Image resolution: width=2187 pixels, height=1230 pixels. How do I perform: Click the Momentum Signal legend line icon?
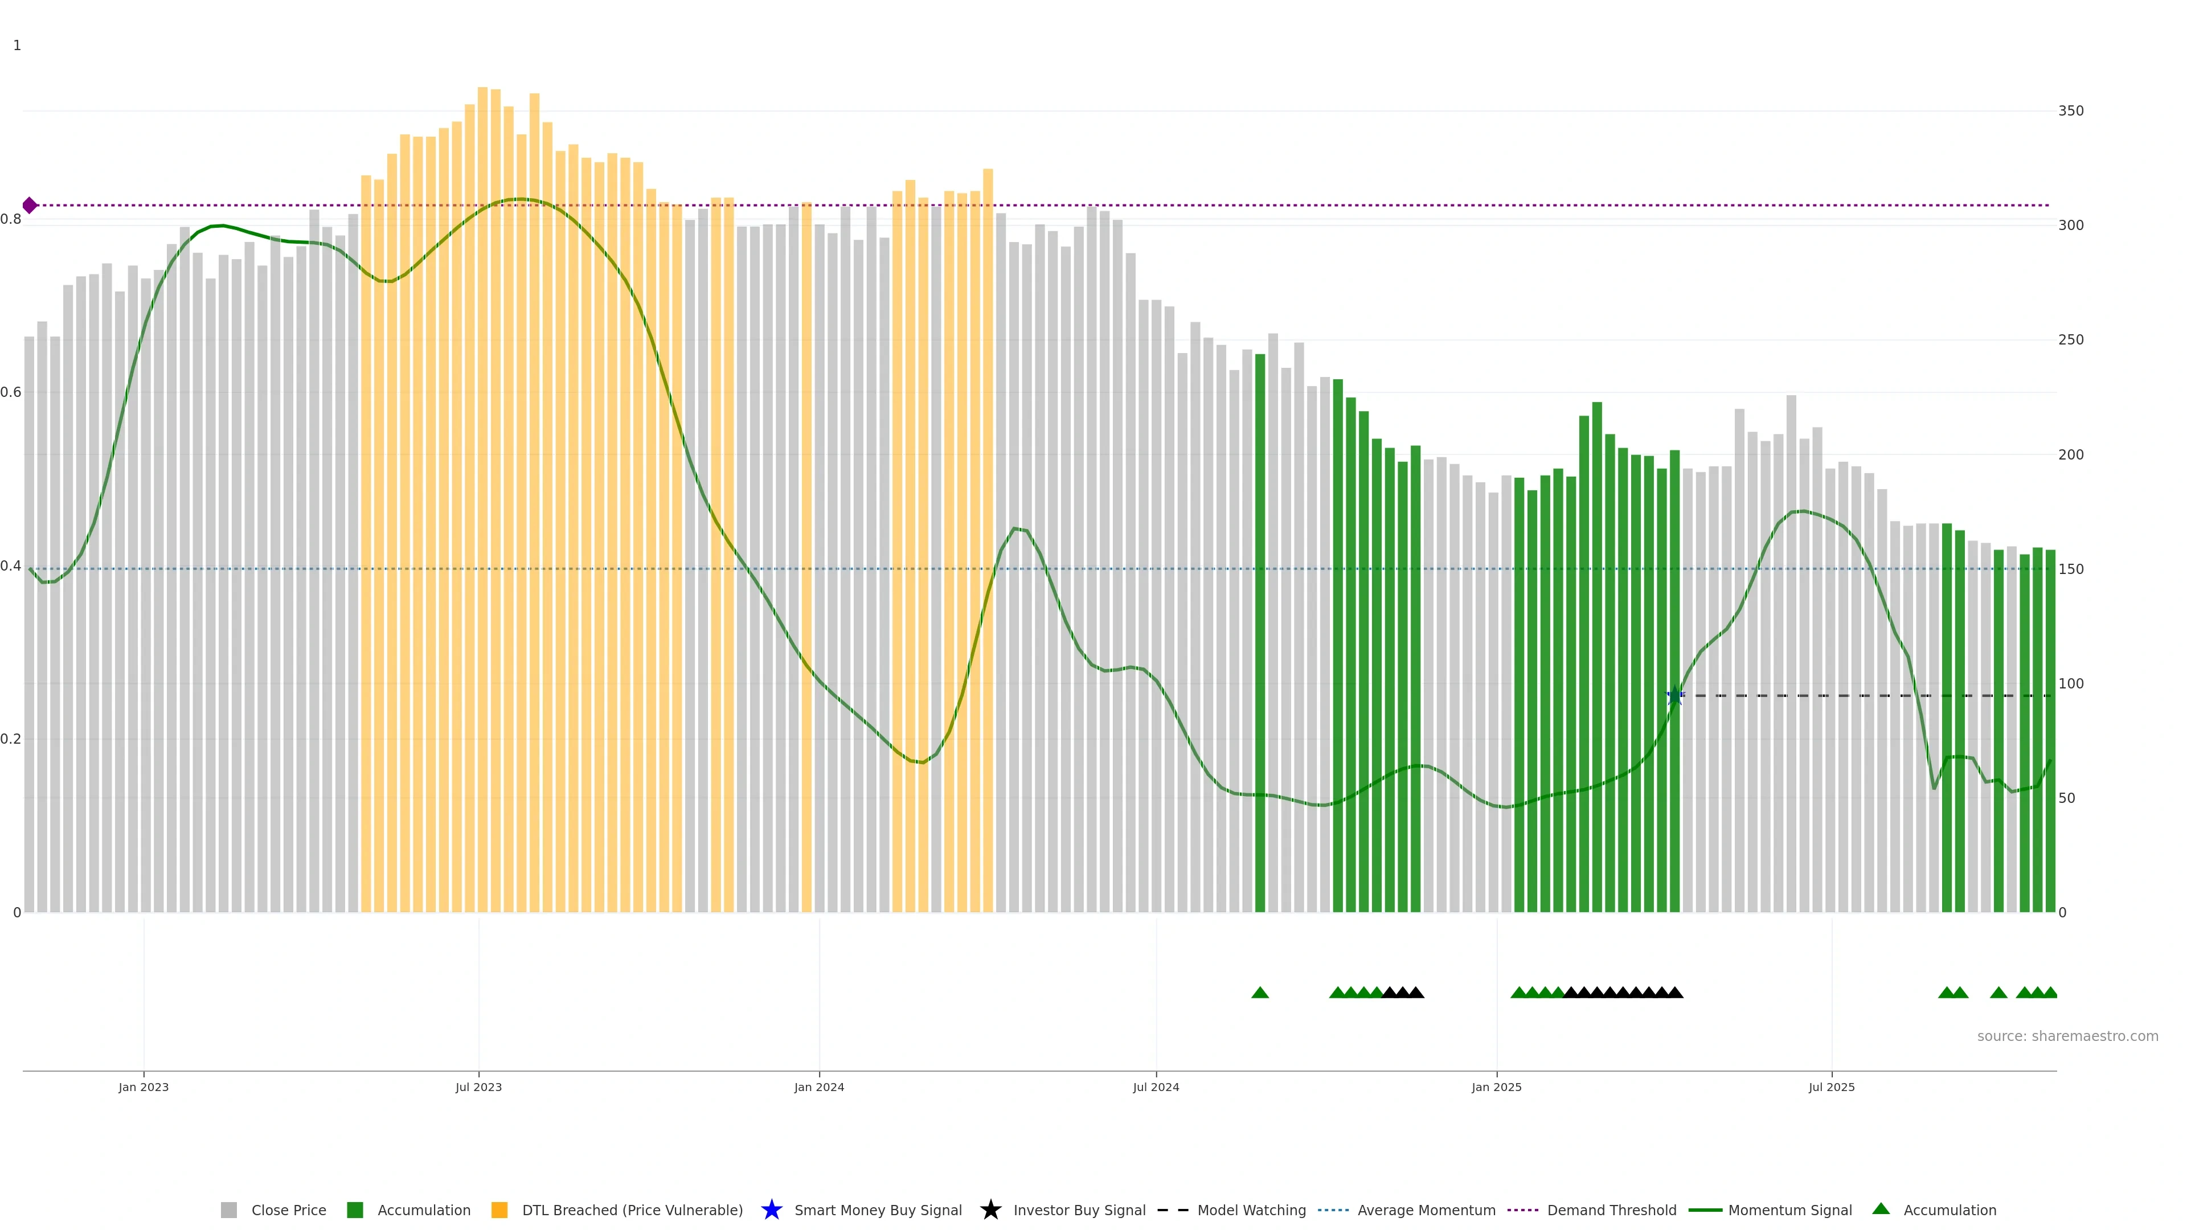point(1705,1211)
